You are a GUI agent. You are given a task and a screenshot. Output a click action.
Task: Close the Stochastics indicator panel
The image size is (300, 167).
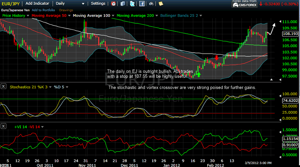pyautogui.click(x=3, y=86)
